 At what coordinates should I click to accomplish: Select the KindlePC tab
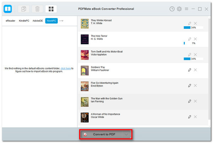pos(24,21)
